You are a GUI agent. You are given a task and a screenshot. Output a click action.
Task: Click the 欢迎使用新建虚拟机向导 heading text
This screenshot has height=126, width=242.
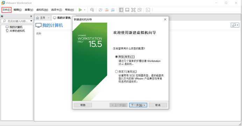click(x=135, y=33)
